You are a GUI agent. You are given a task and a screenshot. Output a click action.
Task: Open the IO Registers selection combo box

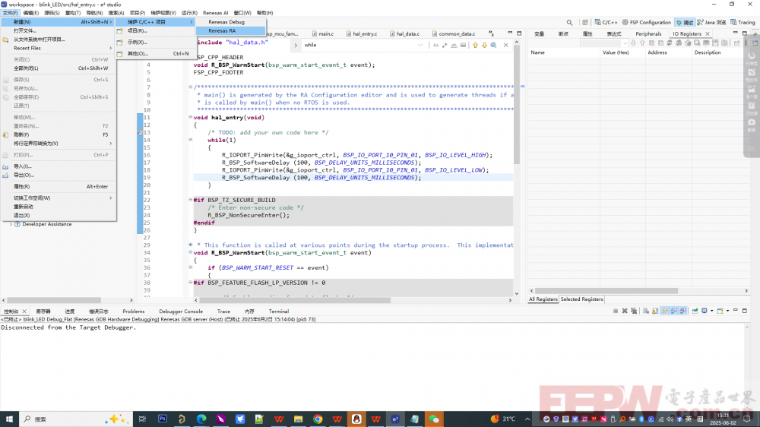click(x=604, y=43)
